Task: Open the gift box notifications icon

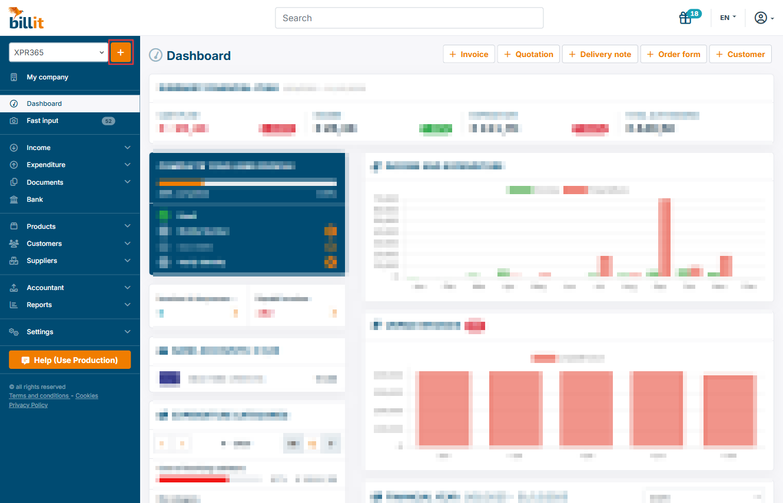Action: [685, 18]
